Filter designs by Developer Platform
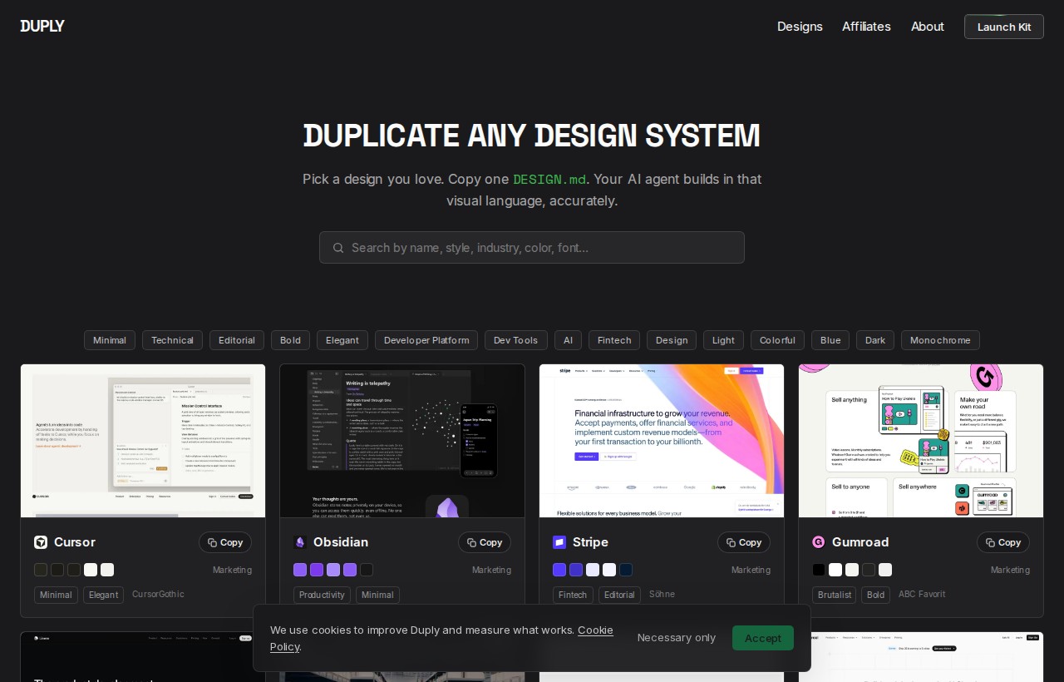 pyautogui.click(x=426, y=340)
